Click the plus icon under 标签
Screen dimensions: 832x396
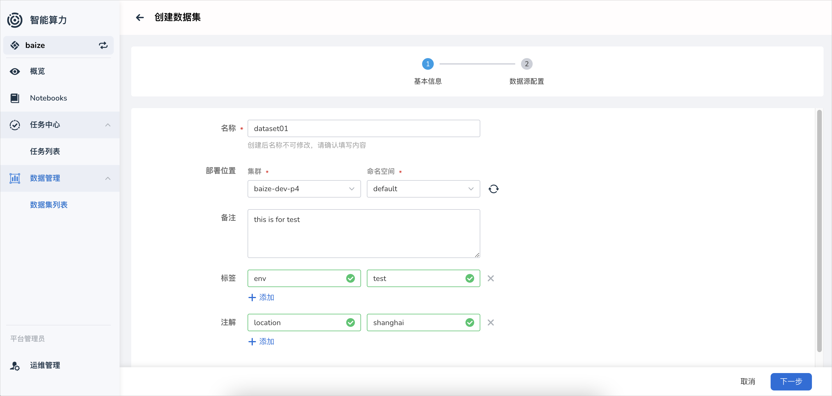coord(252,297)
